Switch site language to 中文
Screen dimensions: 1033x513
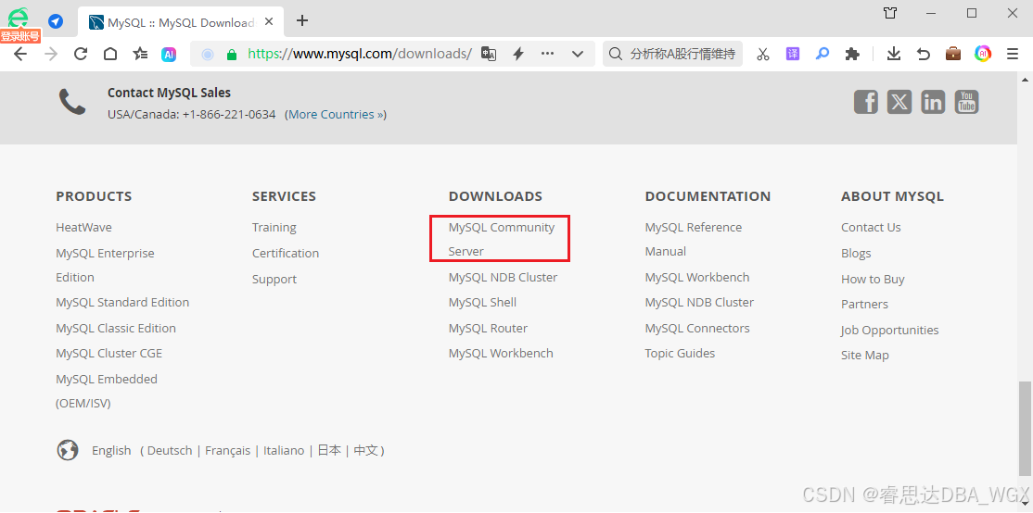(365, 451)
